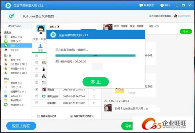The image size is (195, 133).
Task: Select 联系人 (56) category
Action: coord(17,37)
